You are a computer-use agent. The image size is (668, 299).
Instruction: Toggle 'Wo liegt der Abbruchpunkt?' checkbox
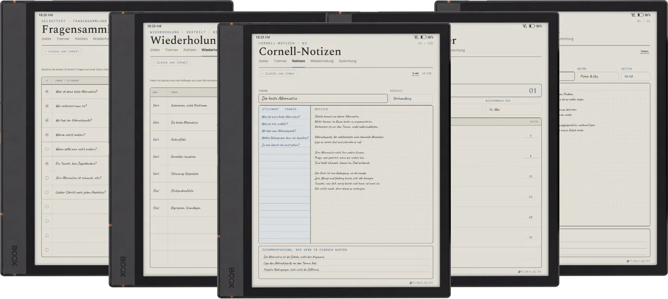tap(47, 120)
